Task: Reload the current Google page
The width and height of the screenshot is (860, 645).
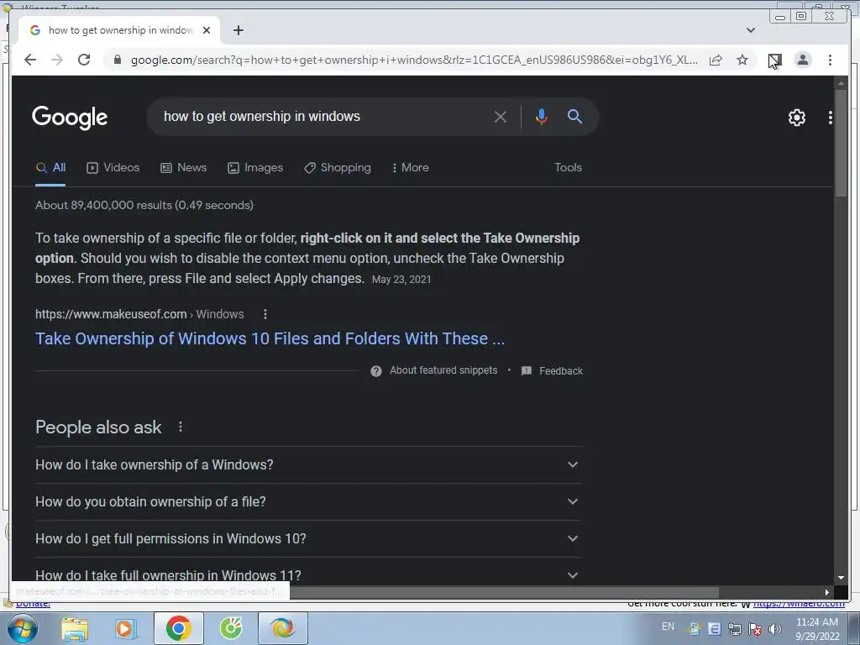Action: coord(84,60)
